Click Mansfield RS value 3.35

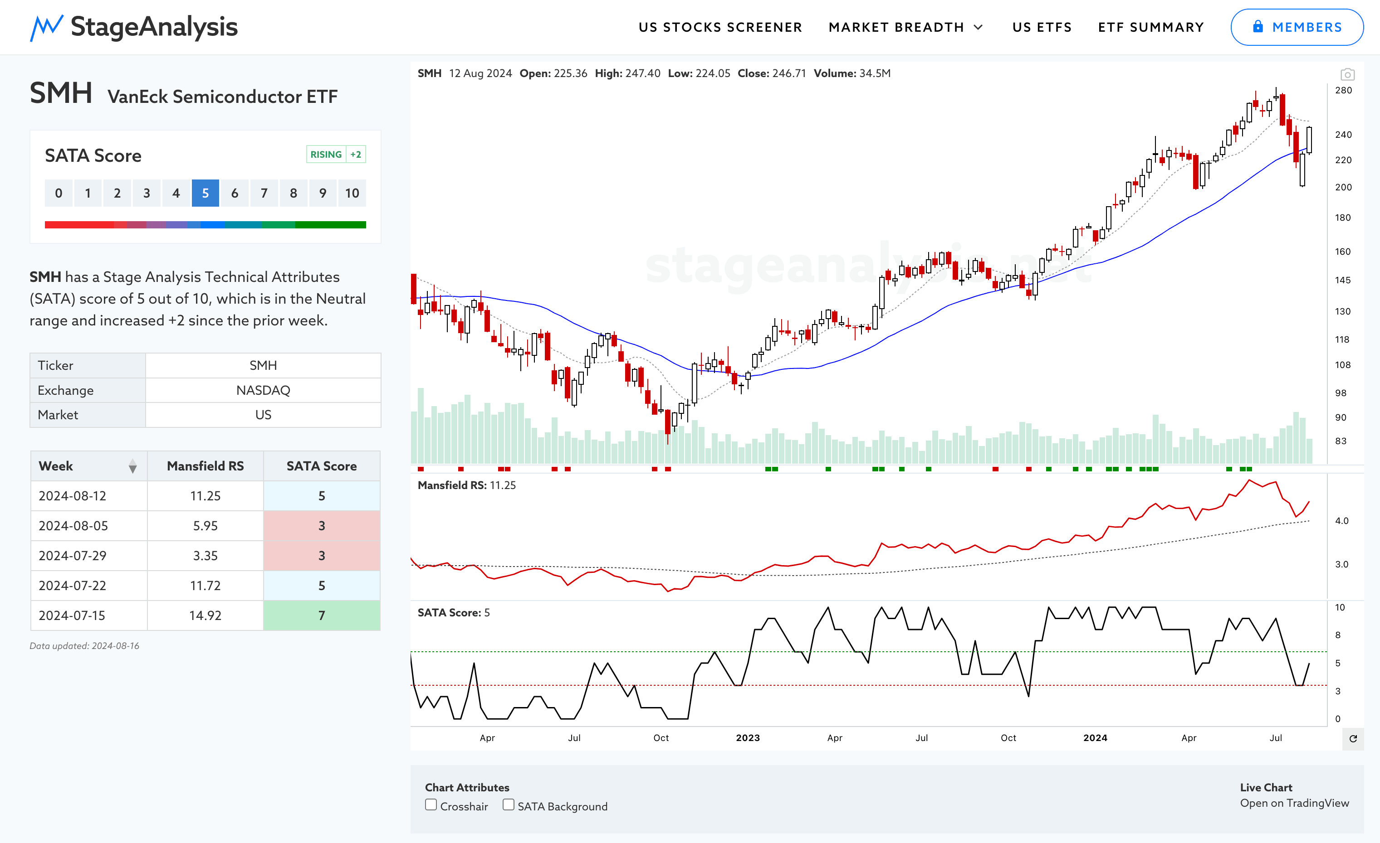(206, 556)
